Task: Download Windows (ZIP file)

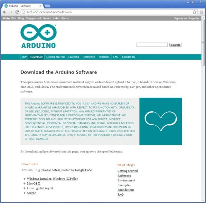Action: tap(65, 179)
